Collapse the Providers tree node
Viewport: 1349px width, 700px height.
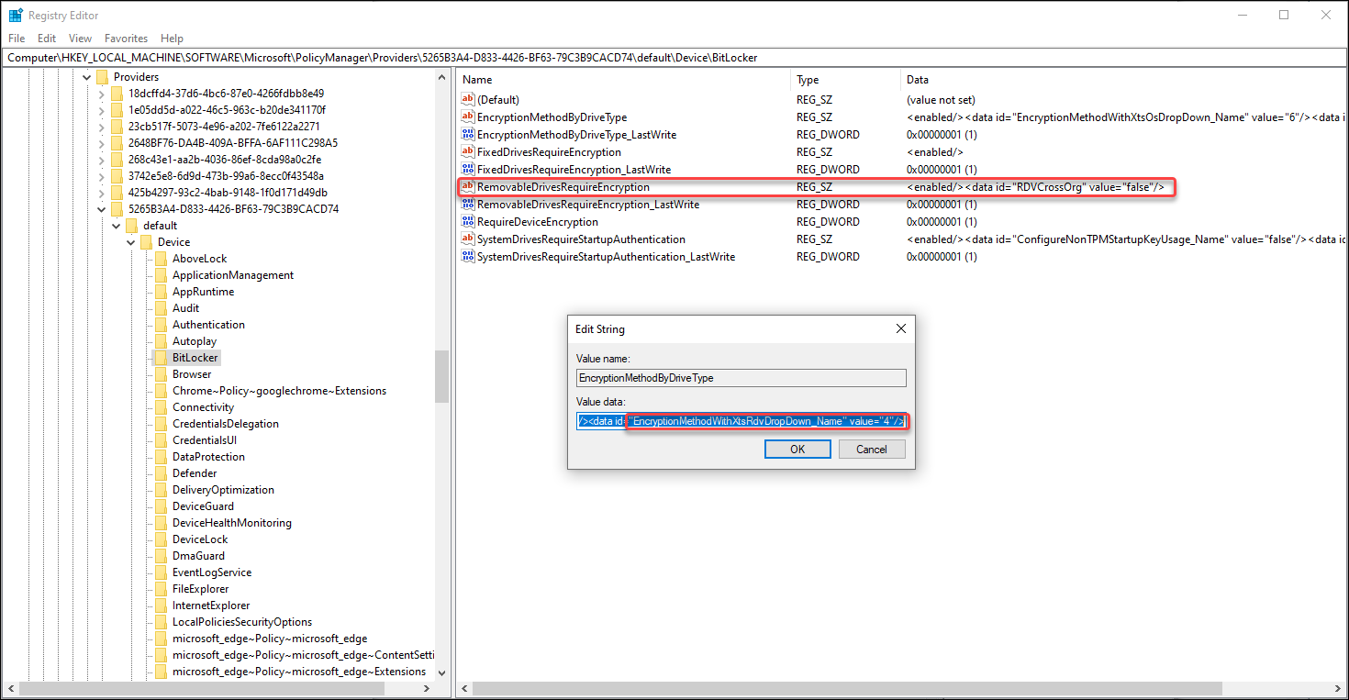[87, 77]
